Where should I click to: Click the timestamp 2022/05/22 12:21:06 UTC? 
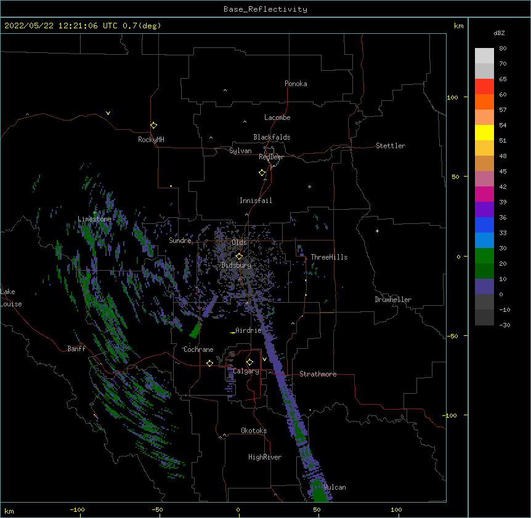[x=61, y=26]
